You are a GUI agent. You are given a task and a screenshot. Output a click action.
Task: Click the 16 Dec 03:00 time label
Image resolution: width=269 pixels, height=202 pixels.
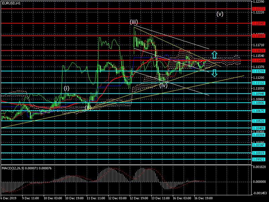[182, 198]
